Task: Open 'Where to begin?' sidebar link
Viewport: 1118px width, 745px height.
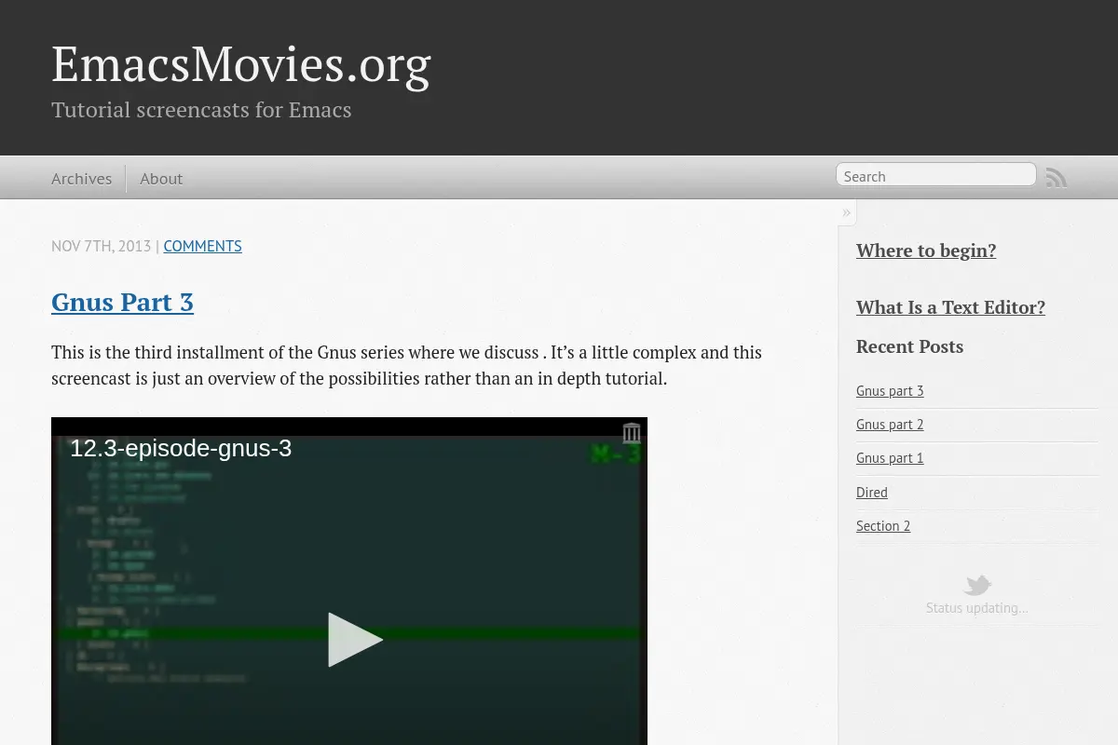Action: click(926, 251)
